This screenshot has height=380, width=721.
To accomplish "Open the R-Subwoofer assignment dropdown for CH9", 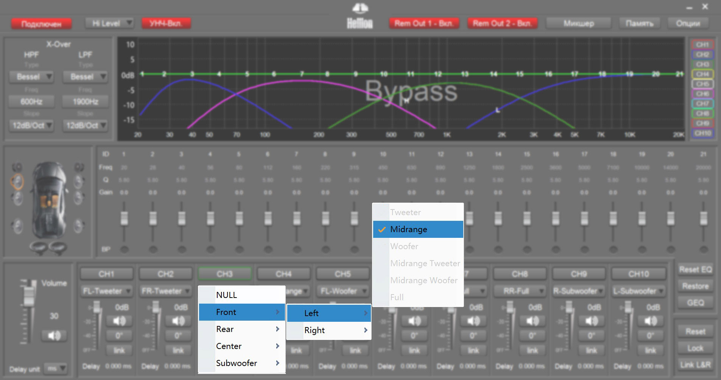I will point(579,291).
